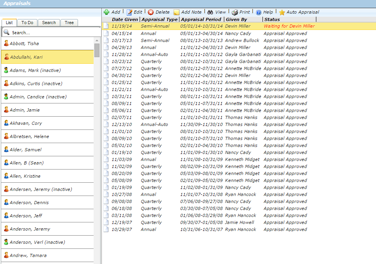Click the green plus Add icon
This screenshot has width=376, height=264.
pyautogui.click(x=106, y=12)
